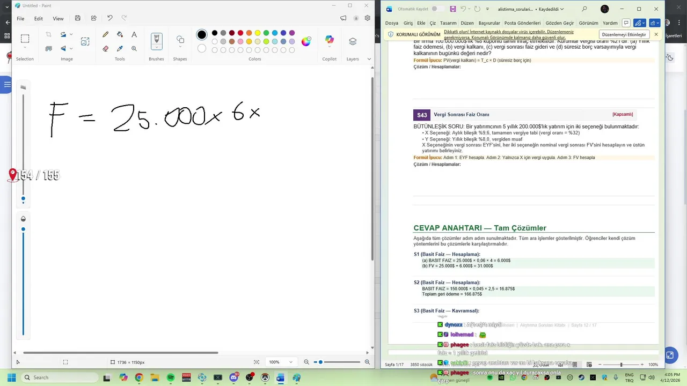Open the Word quick access customize arrow
The width and height of the screenshot is (687, 386).
pos(487,9)
